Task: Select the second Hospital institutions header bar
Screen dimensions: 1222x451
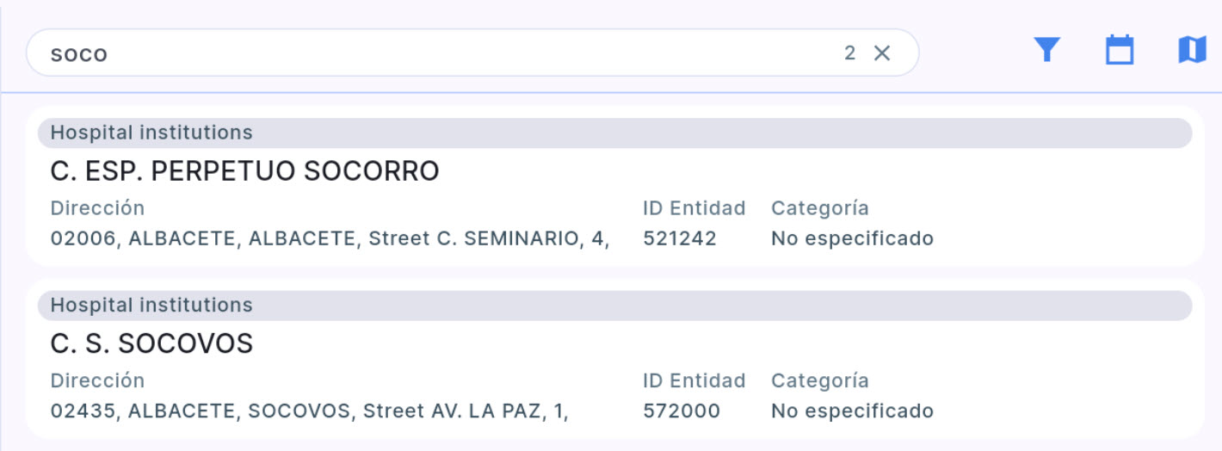Action: (614, 306)
